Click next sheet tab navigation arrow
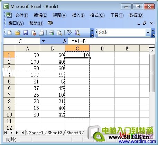The image size is (158, 145). tap(17, 132)
